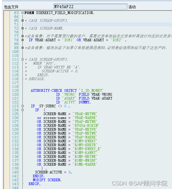Expand the folded IF VBAK-AUART block on line 79
Image resolution: width=172 pixels, height=189 pixels.
pyautogui.click(x=22, y=40)
